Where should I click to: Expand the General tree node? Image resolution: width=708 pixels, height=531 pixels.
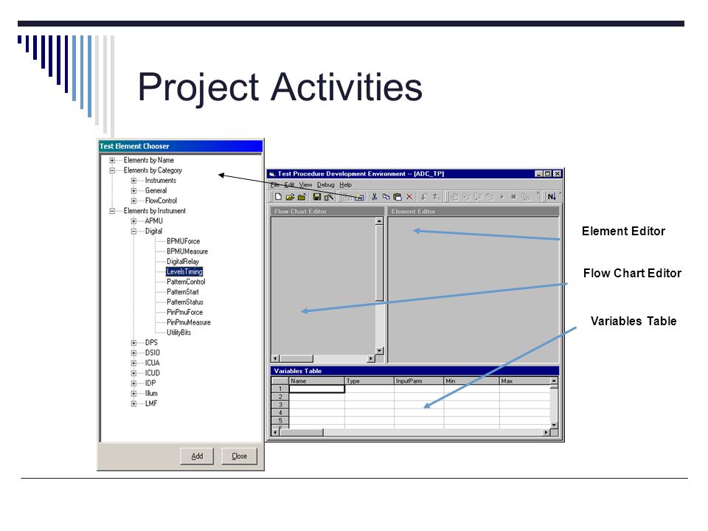pyautogui.click(x=133, y=190)
